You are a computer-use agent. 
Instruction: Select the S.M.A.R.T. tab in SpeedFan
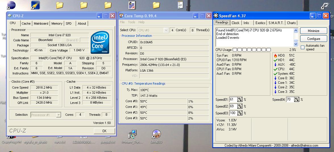click(x=276, y=23)
